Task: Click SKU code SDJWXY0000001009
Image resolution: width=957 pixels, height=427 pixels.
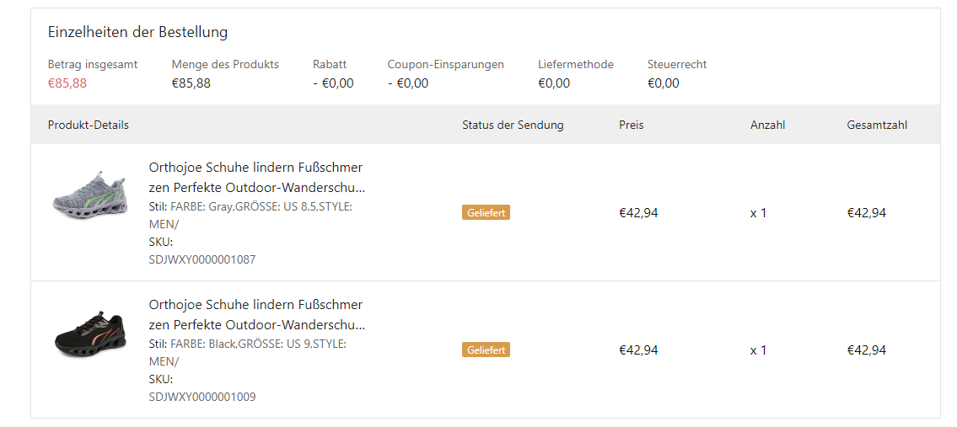Action: click(202, 397)
